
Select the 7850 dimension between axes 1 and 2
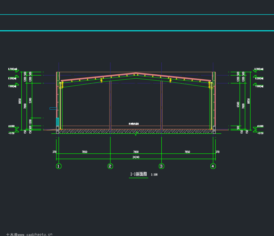[85, 152]
